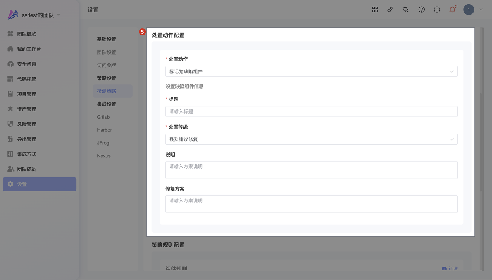Open the Harbor integration settings
Image resolution: width=492 pixels, height=280 pixels.
pyautogui.click(x=105, y=130)
